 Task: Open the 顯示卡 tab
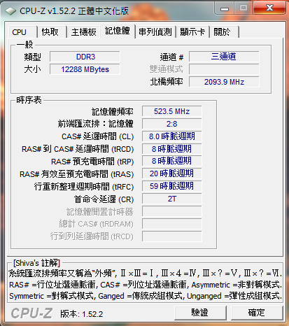point(192,32)
